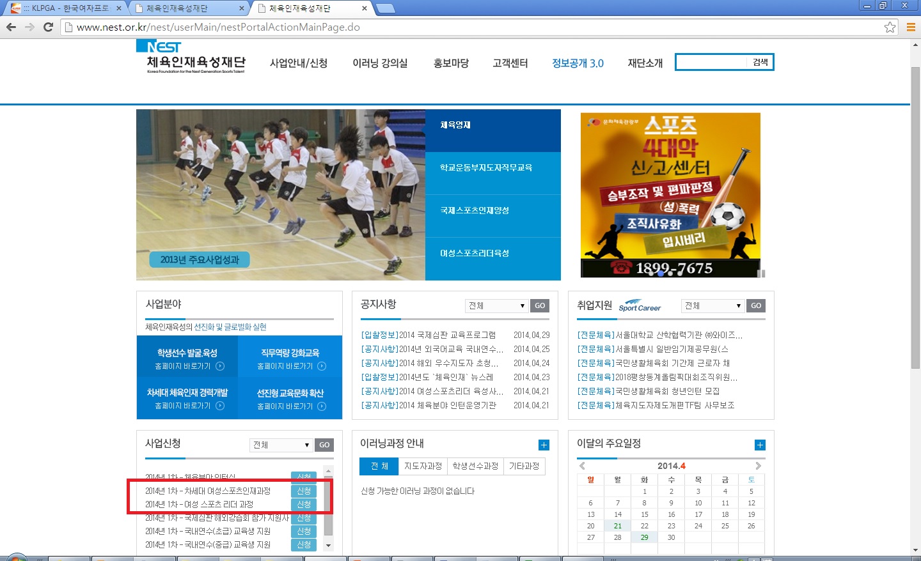Open job post 국민생활체육회 청년인턴 모집
The width and height of the screenshot is (921, 561).
pos(648,391)
